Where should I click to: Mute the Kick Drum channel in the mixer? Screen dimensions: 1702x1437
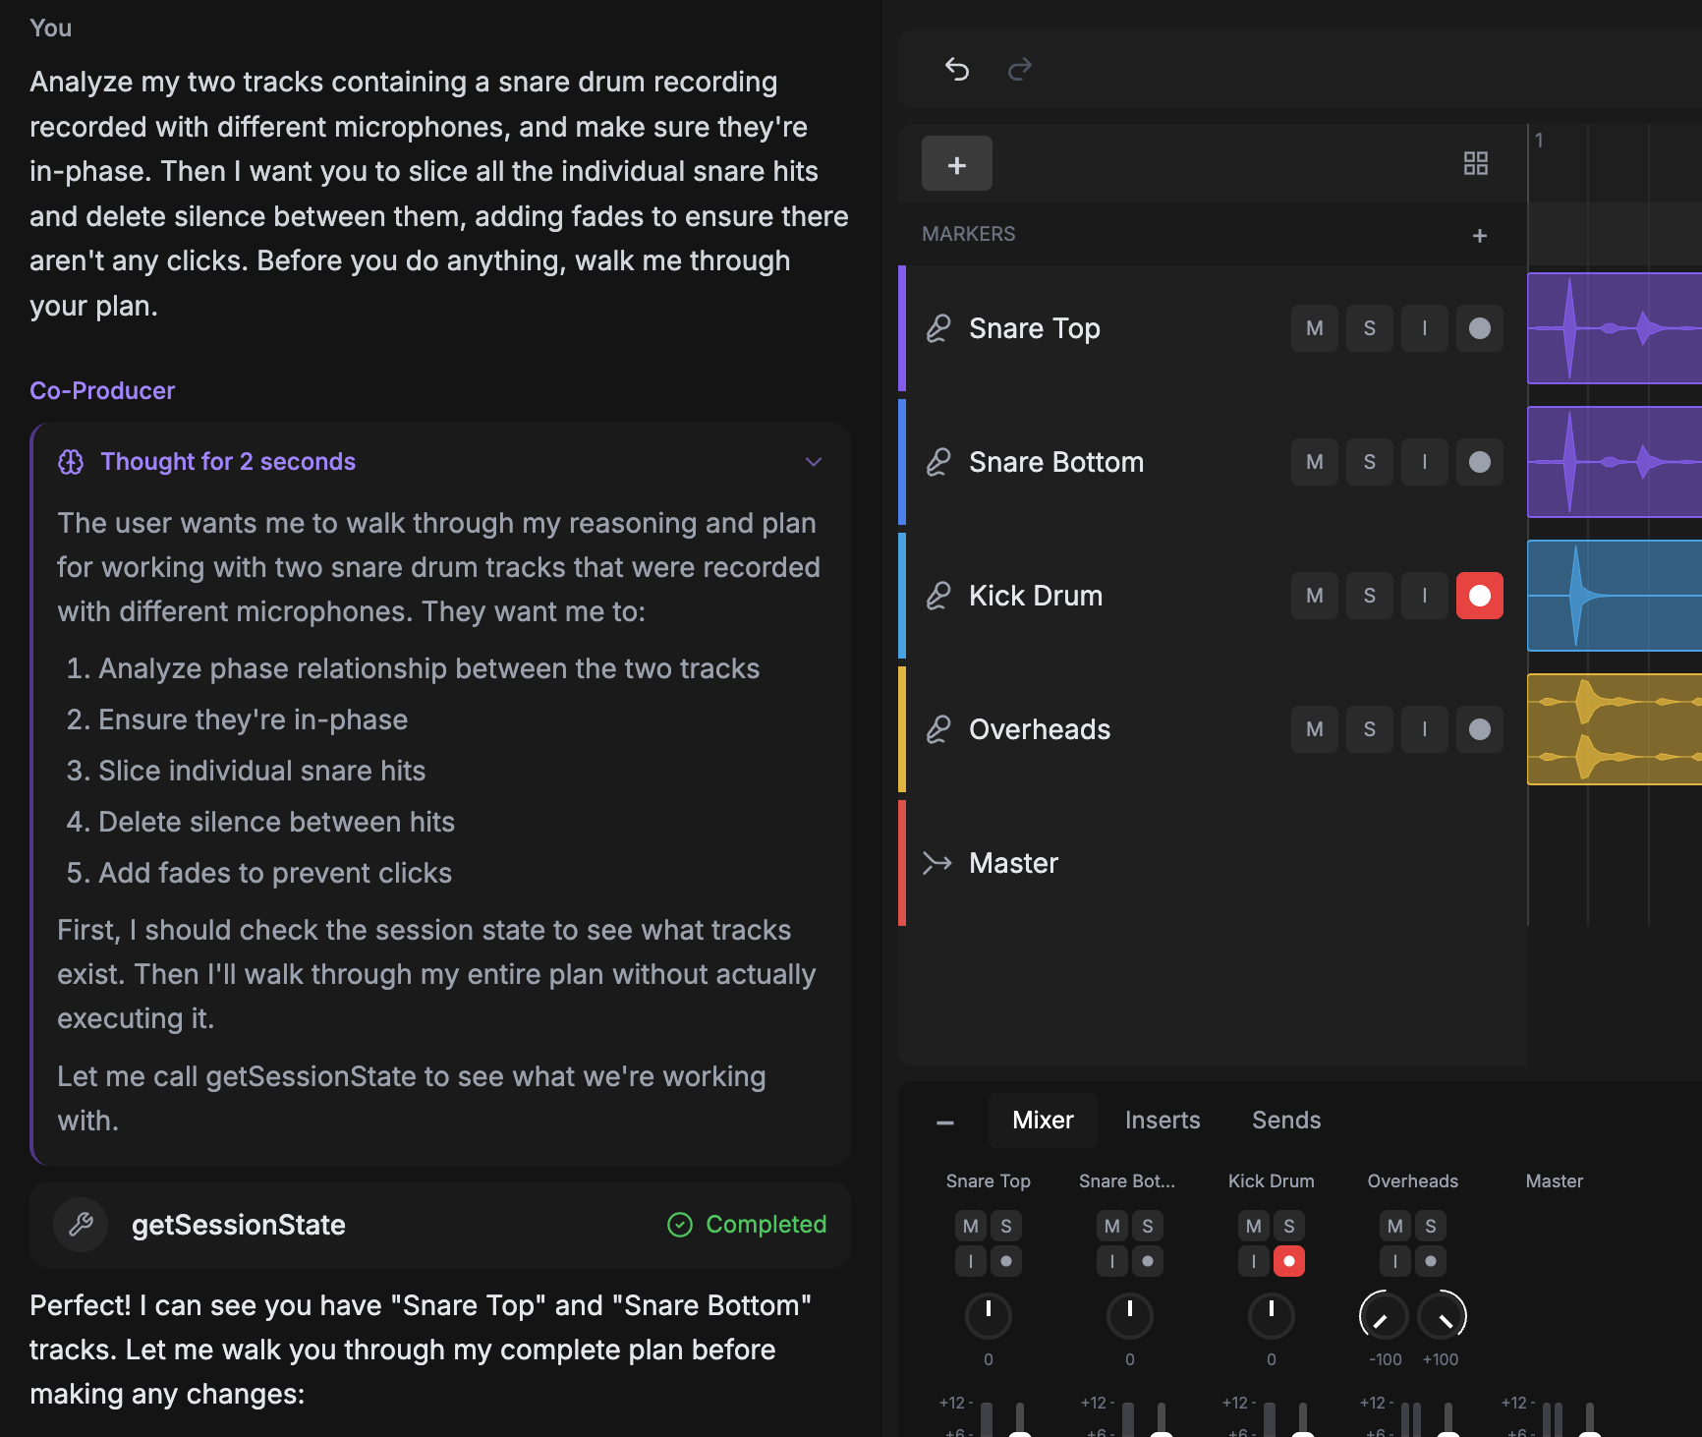[1253, 1226]
